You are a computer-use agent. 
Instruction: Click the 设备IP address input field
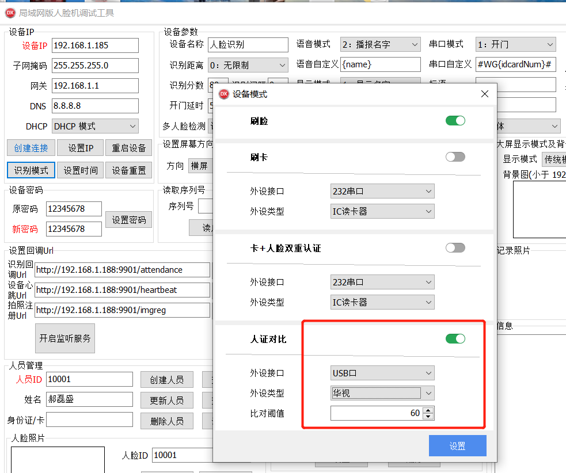pos(94,45)
